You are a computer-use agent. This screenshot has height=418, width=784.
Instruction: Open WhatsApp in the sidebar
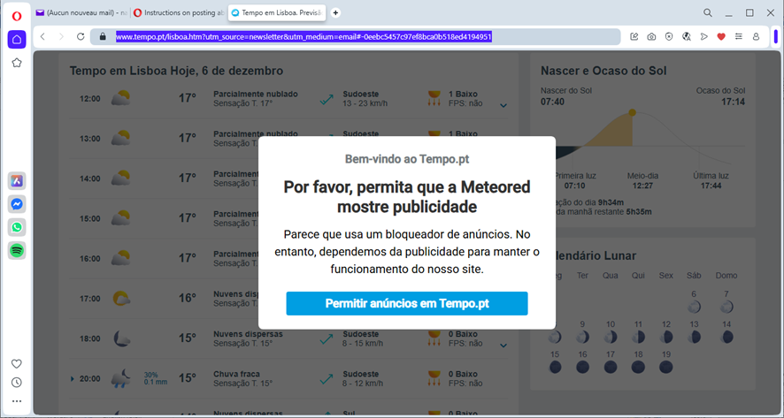pos(17,227)
